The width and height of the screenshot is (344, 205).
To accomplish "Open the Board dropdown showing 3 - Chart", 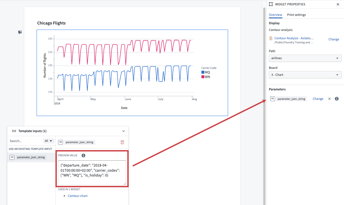I will [x=305, y=75].
